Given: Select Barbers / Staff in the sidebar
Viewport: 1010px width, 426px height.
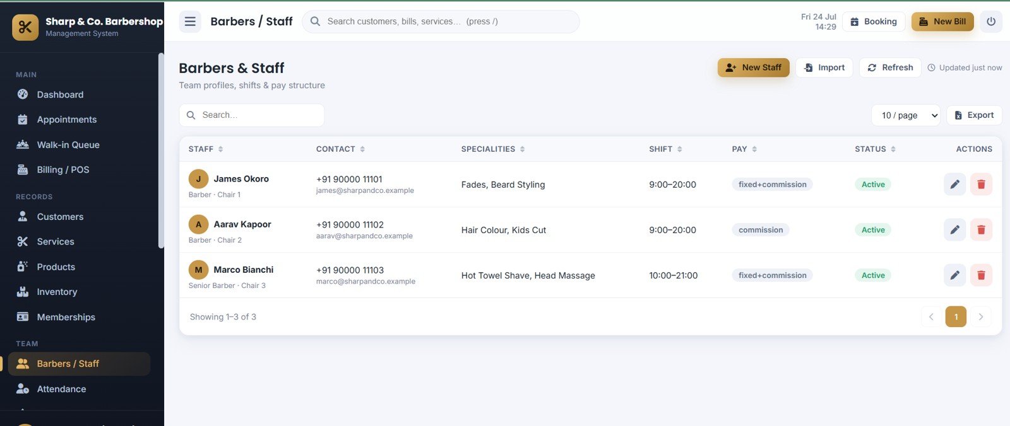Looking at the screenshot, I should [x=79, y=364].
